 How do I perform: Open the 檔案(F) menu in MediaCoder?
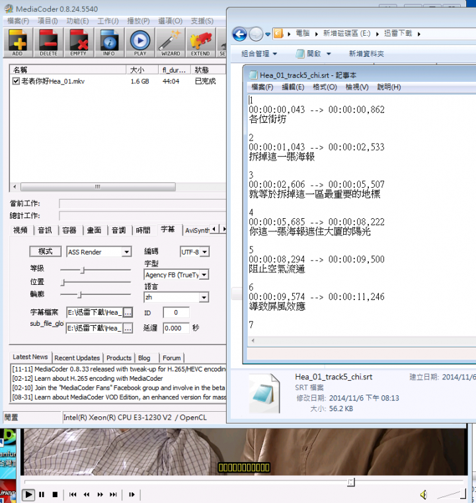click(x=19, y=21)
